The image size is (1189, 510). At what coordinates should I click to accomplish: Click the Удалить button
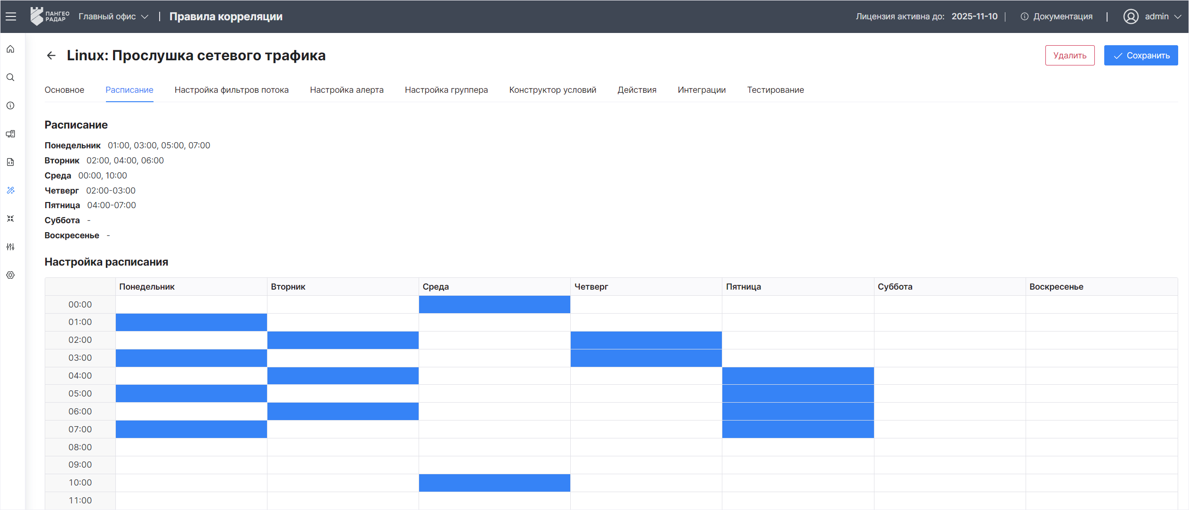click(1069, 56)
